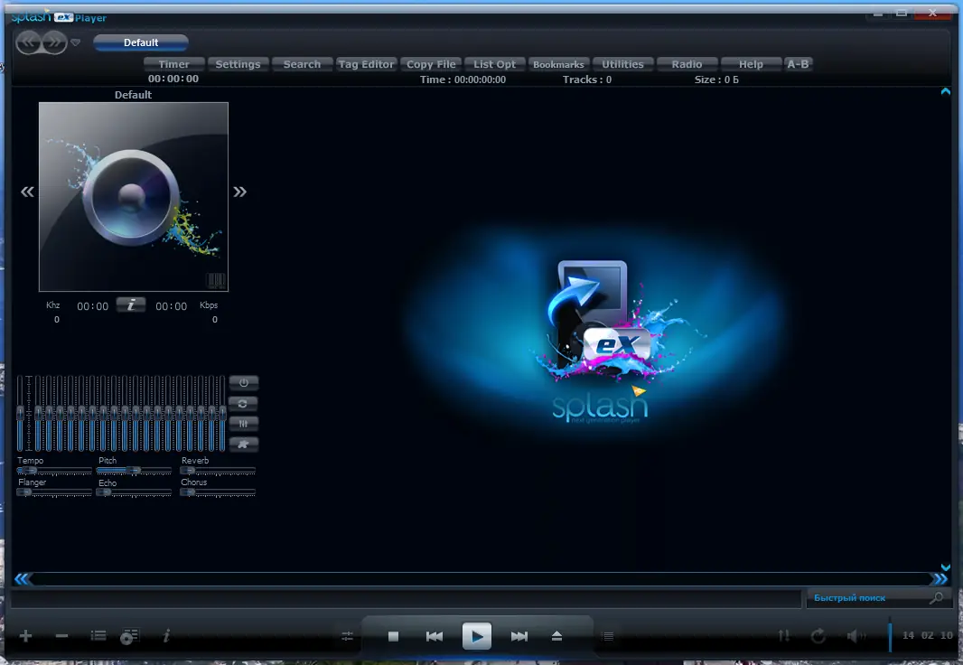Image resolution: width=963 pixels, height=665 pixels.
Task: Click the 'Default' label above album art
Action: pyautogui.click(x=133, y=95)
